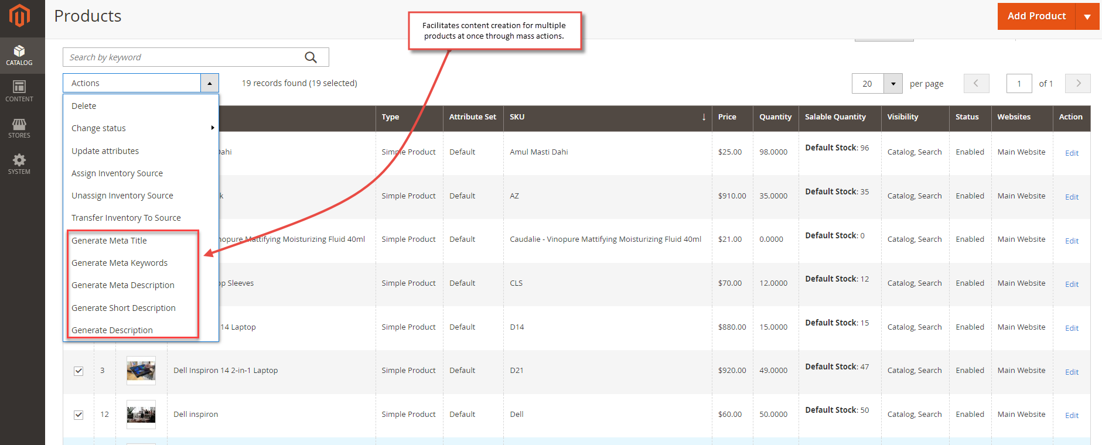Toggle checkbox for Dell inspiron row

[x=79, y=415]
